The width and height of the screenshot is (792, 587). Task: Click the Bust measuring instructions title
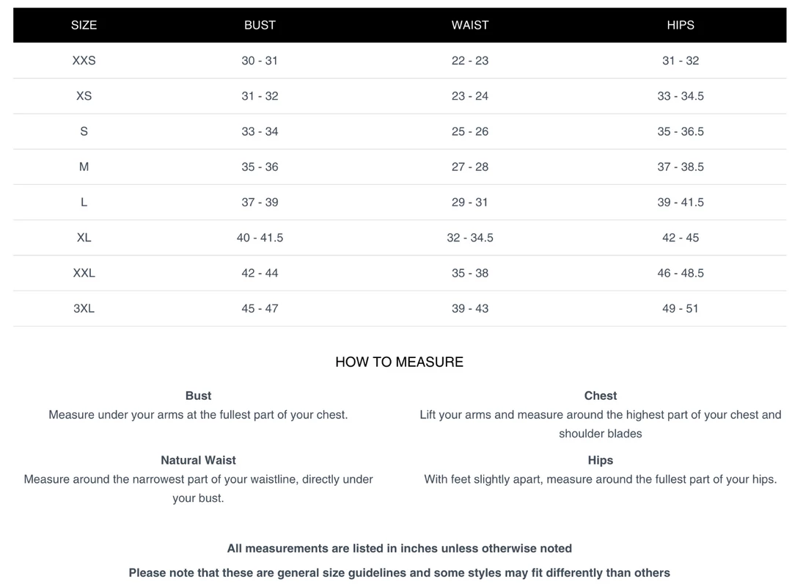coord(198,395)
